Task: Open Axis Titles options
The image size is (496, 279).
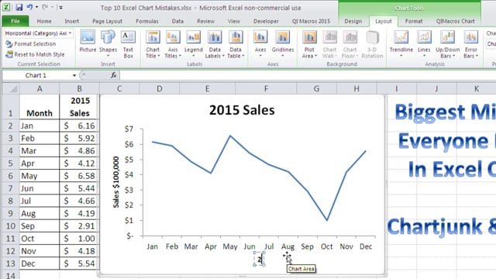Action: click(x=173, y=45)
